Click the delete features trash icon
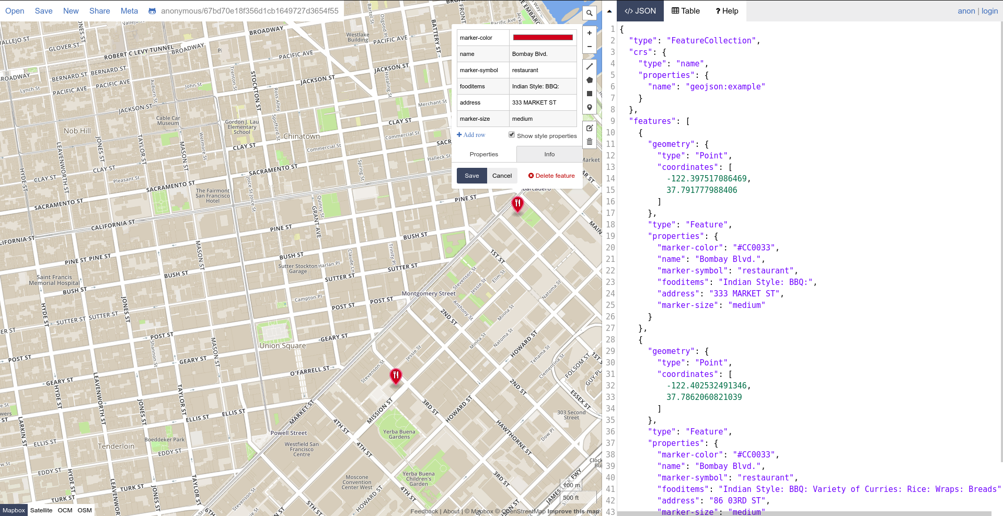This screenshot has width=1003, height=516. 589,142
